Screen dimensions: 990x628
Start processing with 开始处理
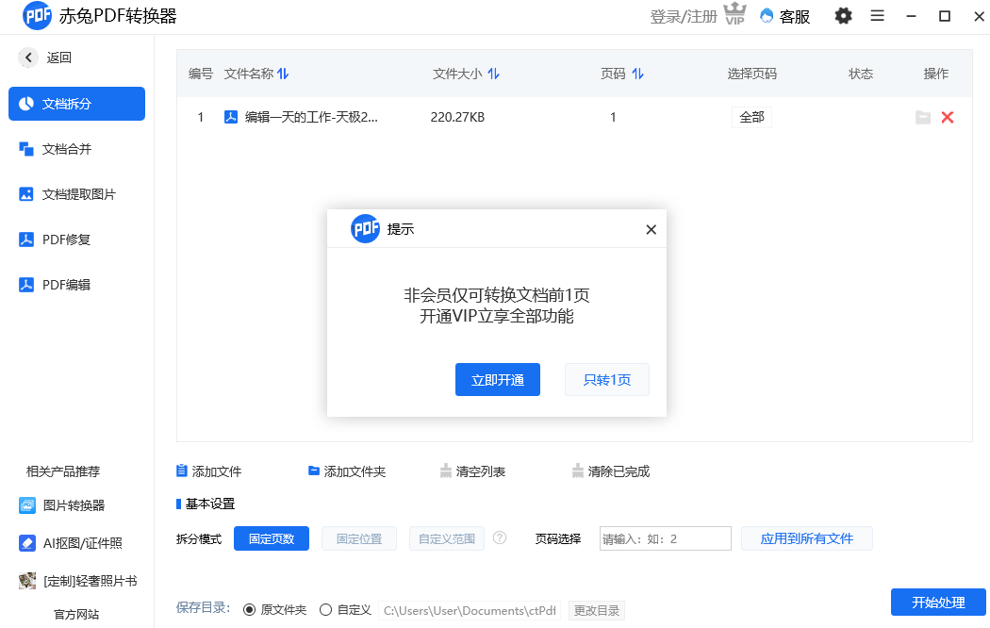tap(938, 603)
